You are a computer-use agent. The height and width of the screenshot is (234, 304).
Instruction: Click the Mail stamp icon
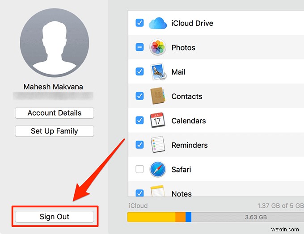[x=158, y=71]
